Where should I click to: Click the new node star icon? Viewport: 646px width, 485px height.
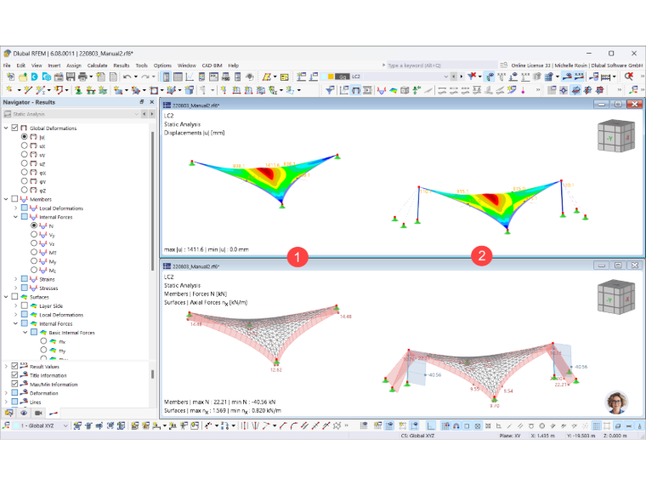point(9,89)
